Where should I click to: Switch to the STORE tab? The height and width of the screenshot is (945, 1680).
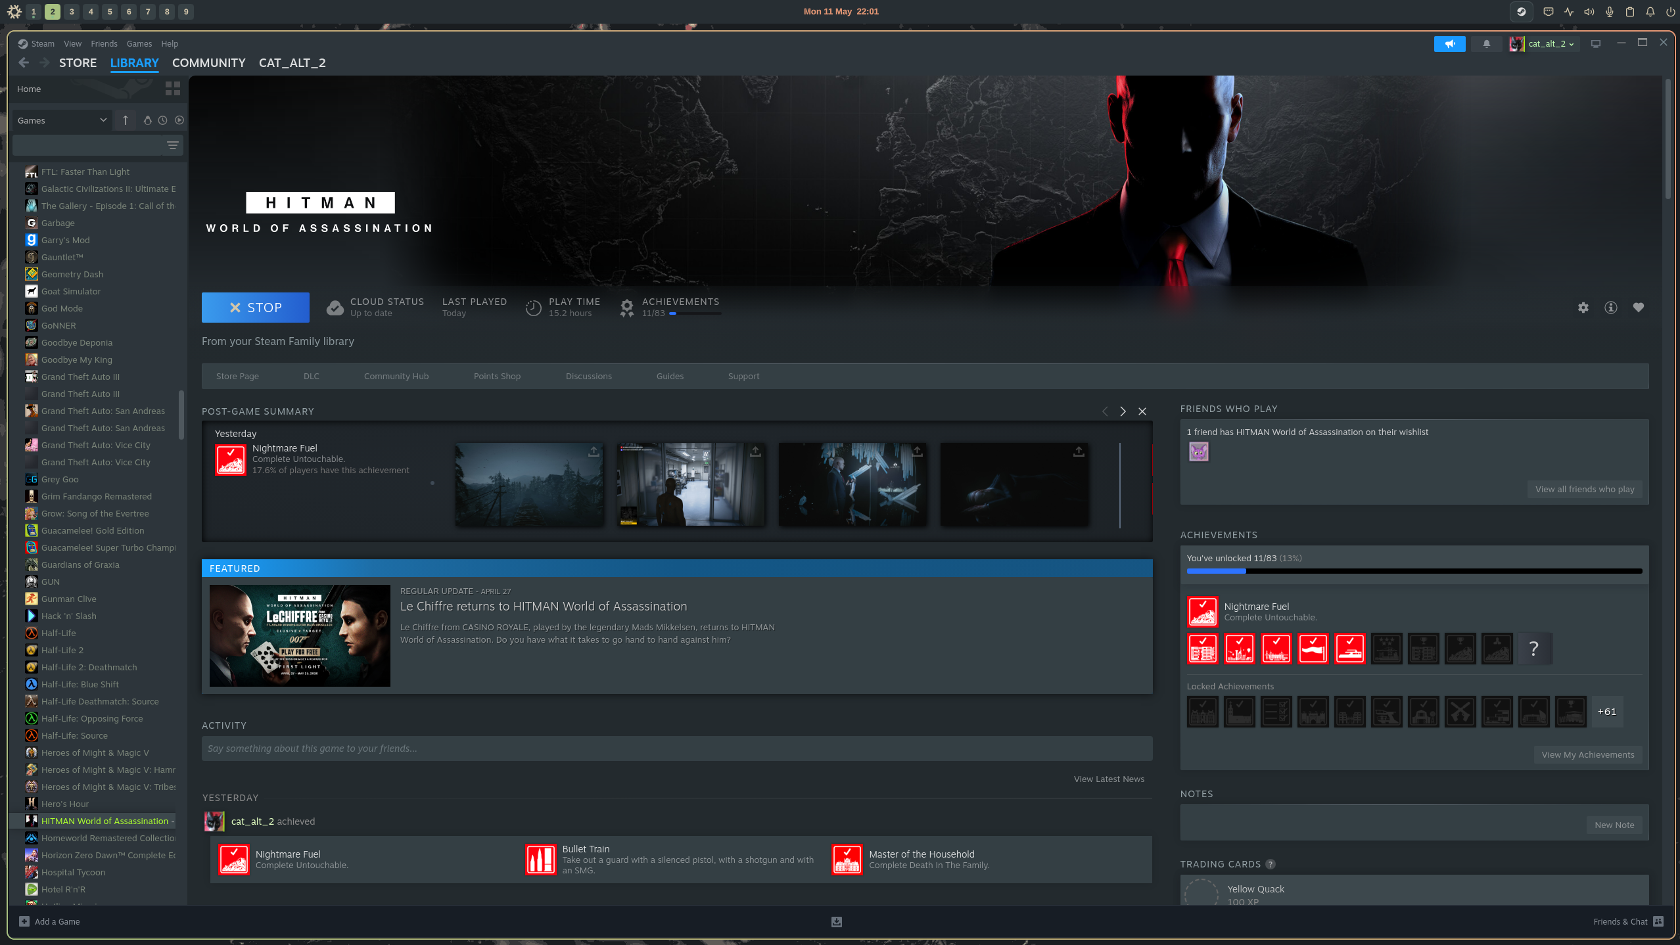pyautogui.click(x=78, y=63)
